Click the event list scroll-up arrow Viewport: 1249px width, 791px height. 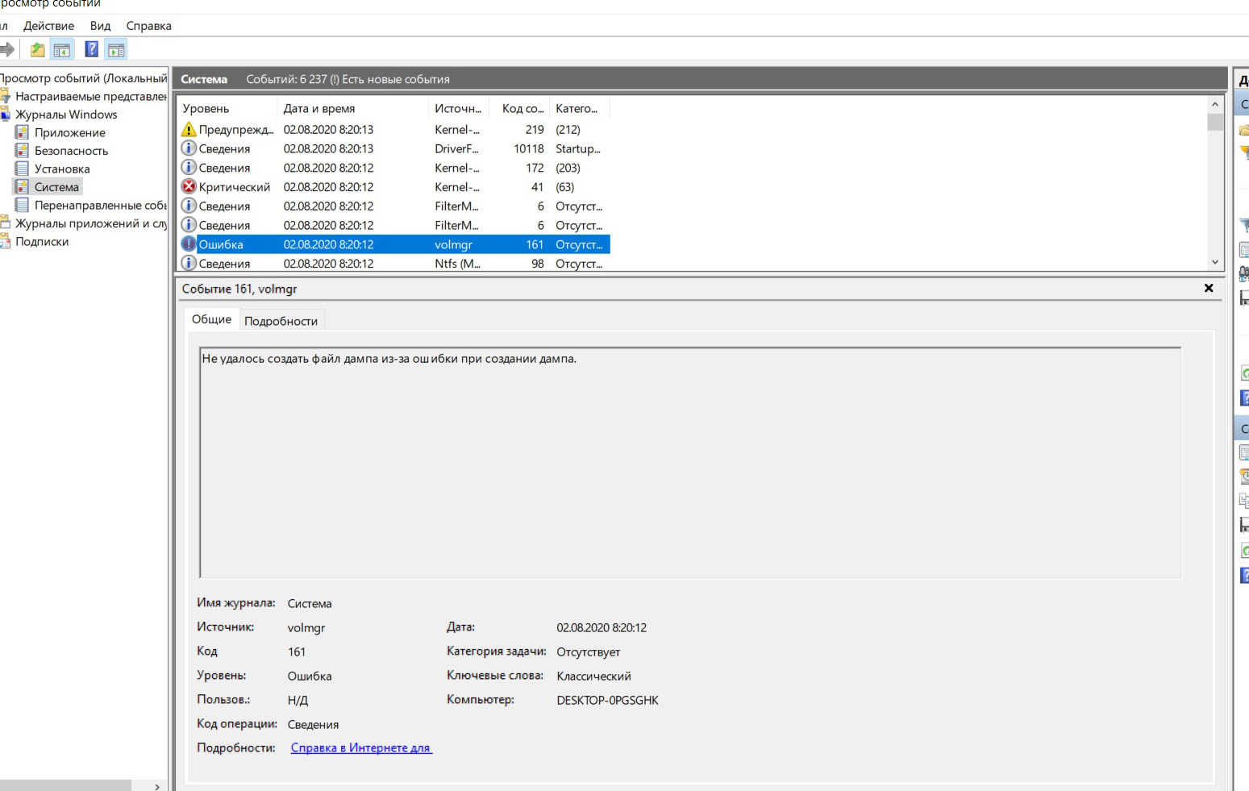(x=1215, y=104)
